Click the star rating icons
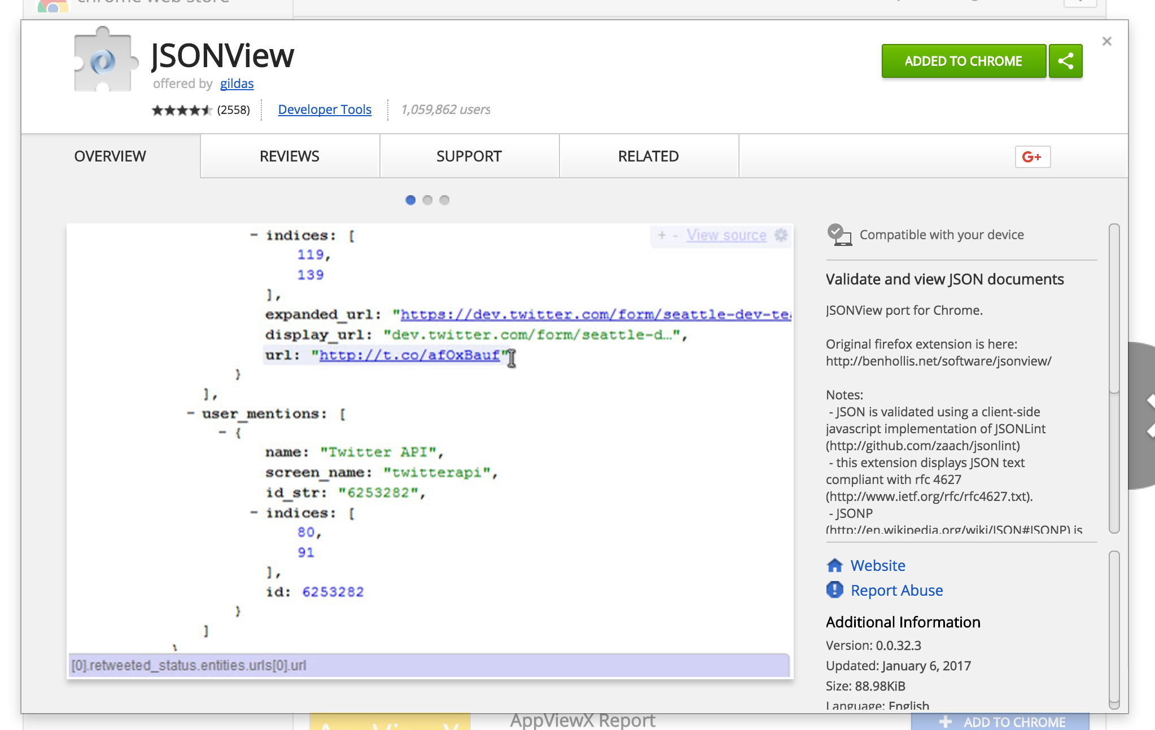The width and height of the screenshot is (1155, 730). 181,110
